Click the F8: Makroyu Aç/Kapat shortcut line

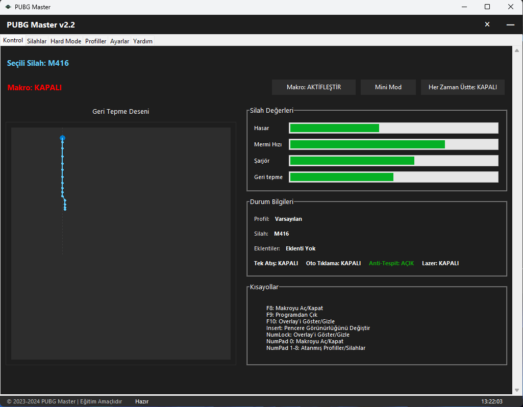click(x=294, y=309)
